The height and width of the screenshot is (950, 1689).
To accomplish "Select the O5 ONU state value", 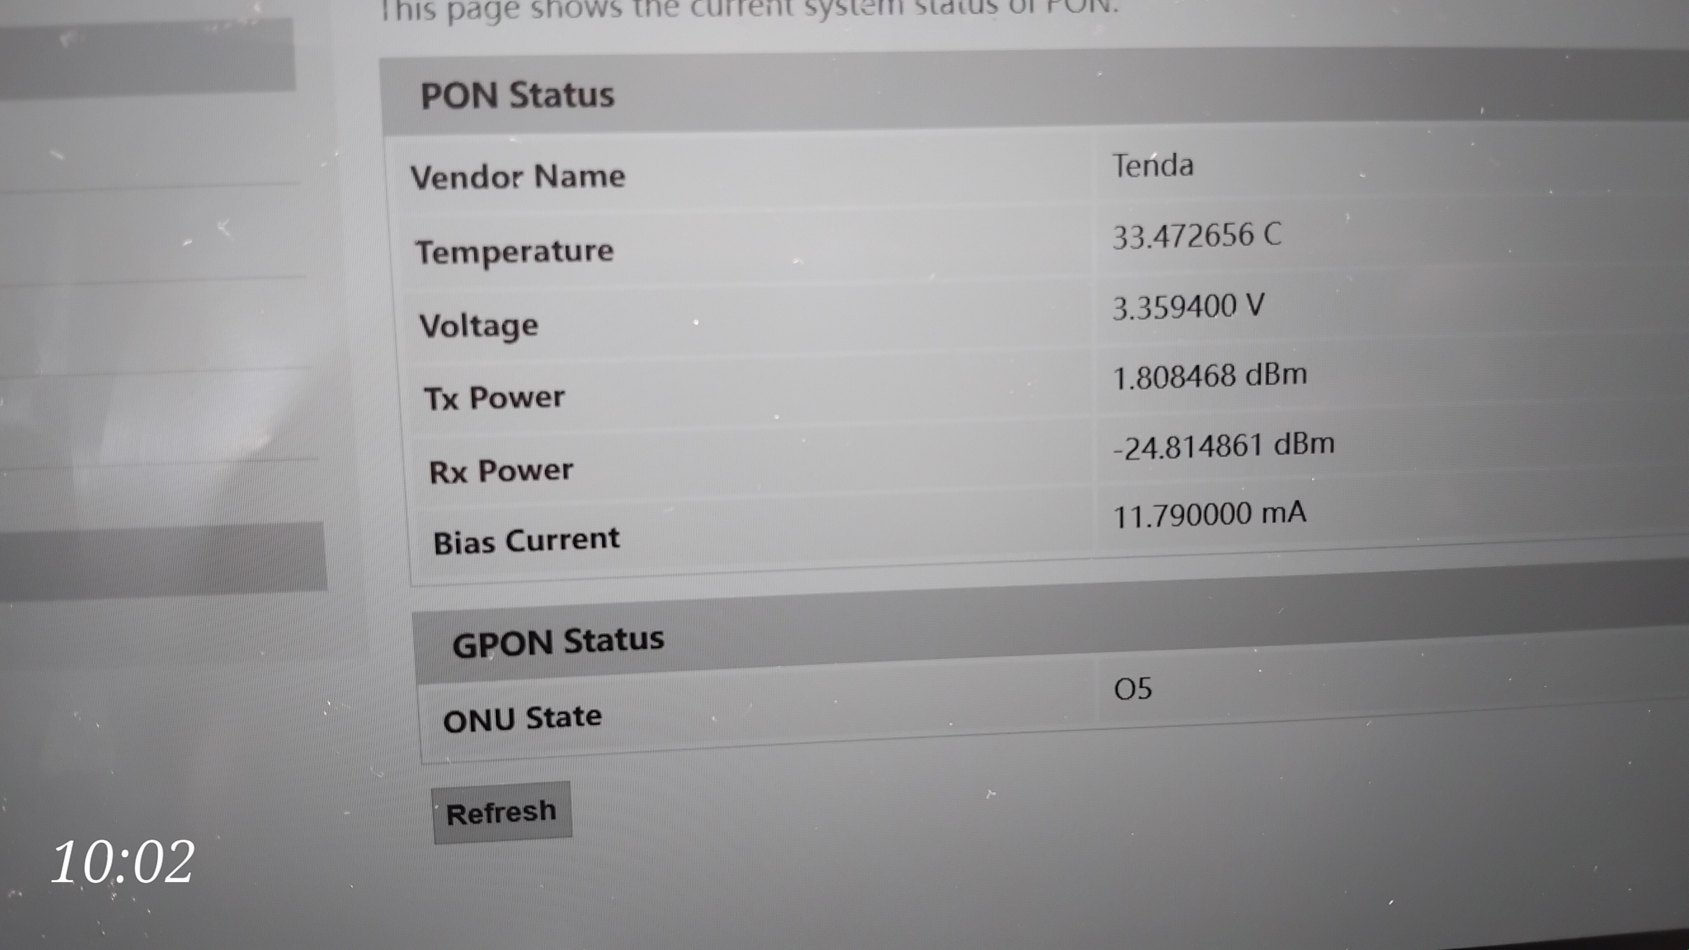I will [x=1132, y=689].
